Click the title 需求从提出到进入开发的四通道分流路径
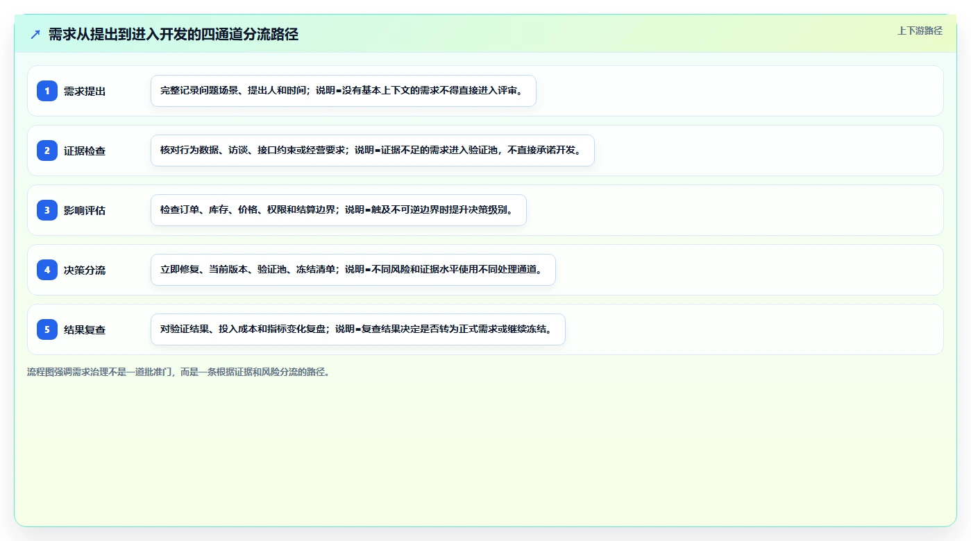971x541 pixels. pyautogui.click(x=174, y=34)
